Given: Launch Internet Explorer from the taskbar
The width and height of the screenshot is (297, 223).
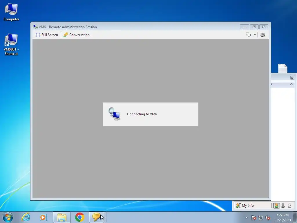Looking at the screenshot, I should coord(26,217).
